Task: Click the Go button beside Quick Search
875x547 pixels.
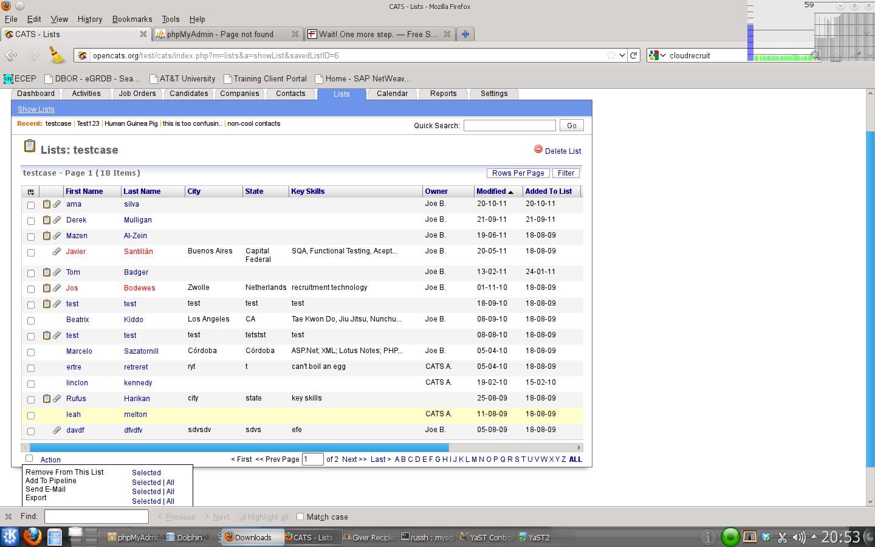Action: [x=571, y=126]
